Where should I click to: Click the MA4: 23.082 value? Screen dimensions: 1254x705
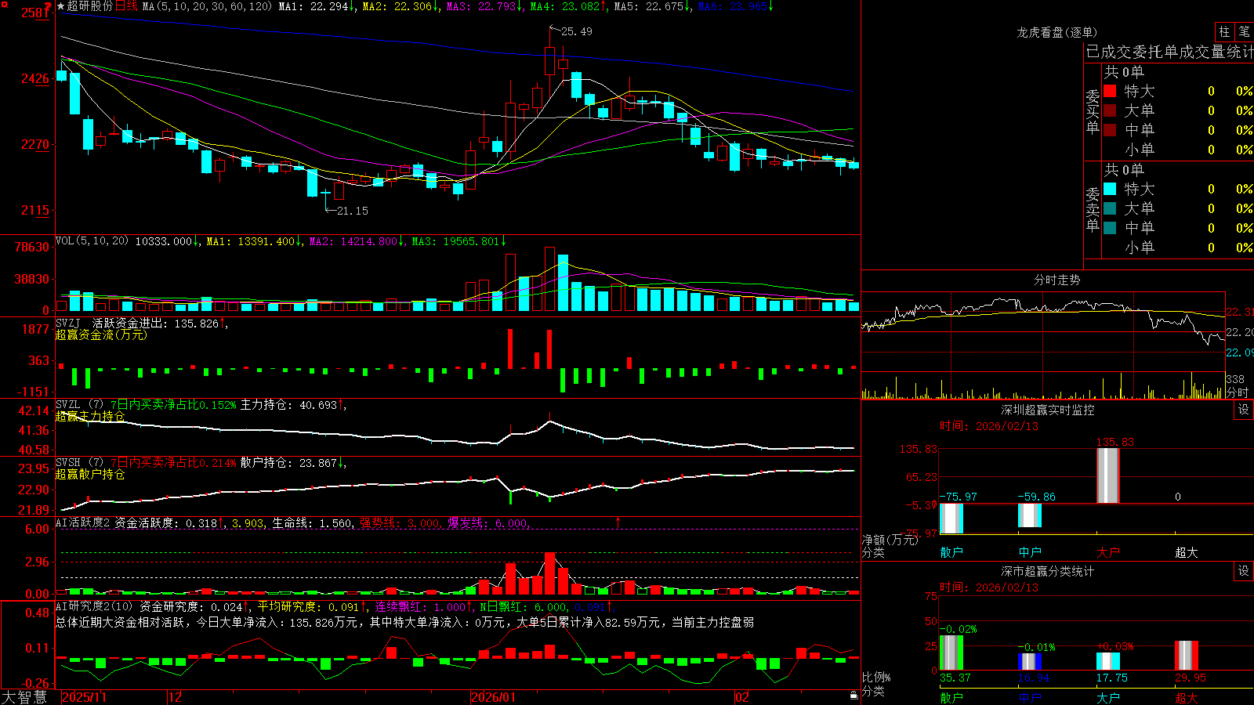(567, 6)
